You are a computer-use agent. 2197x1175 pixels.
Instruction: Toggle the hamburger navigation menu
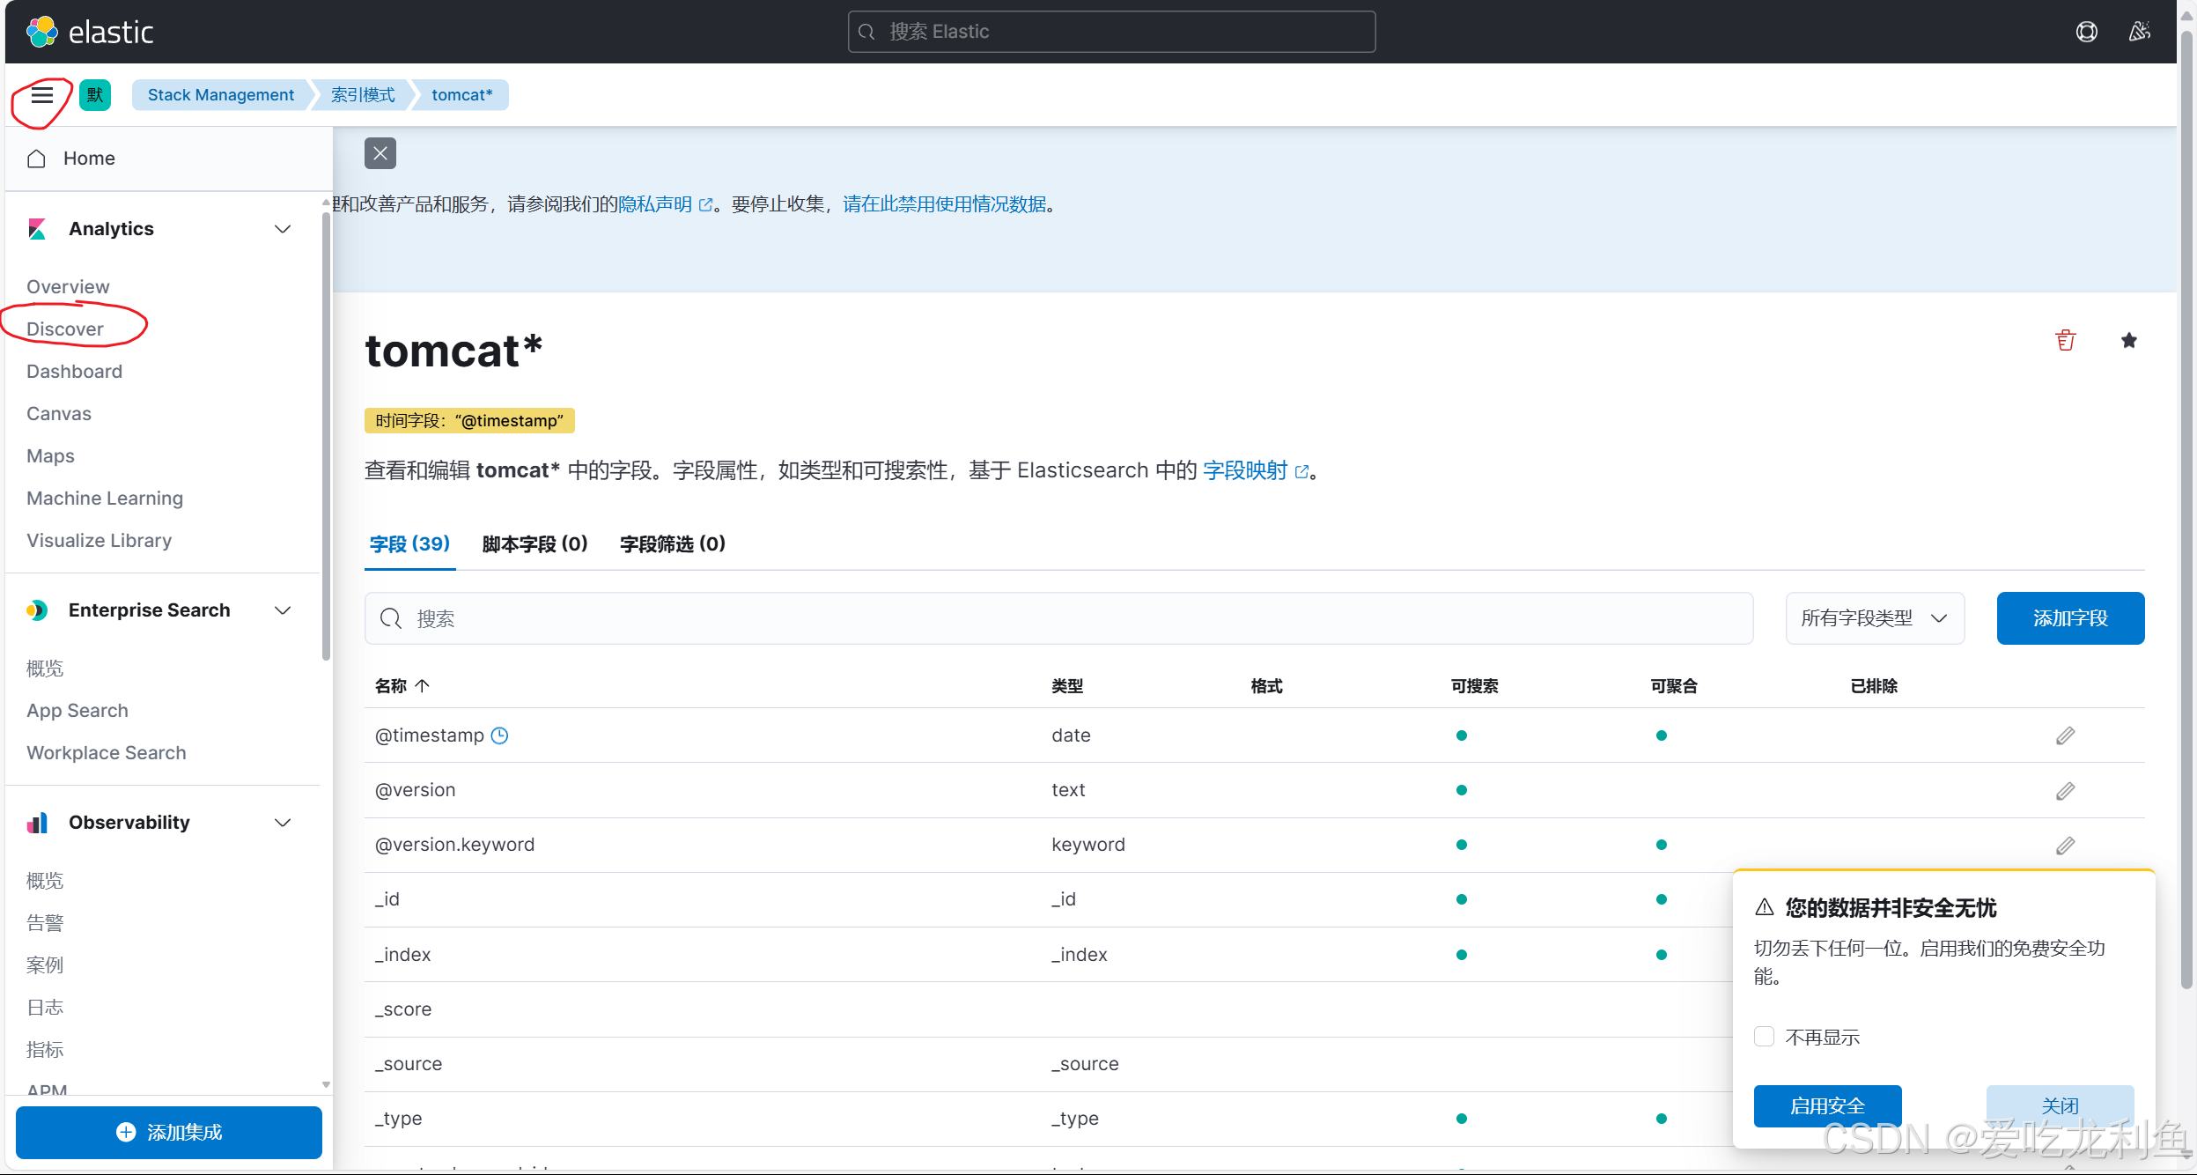coord(41,95)
